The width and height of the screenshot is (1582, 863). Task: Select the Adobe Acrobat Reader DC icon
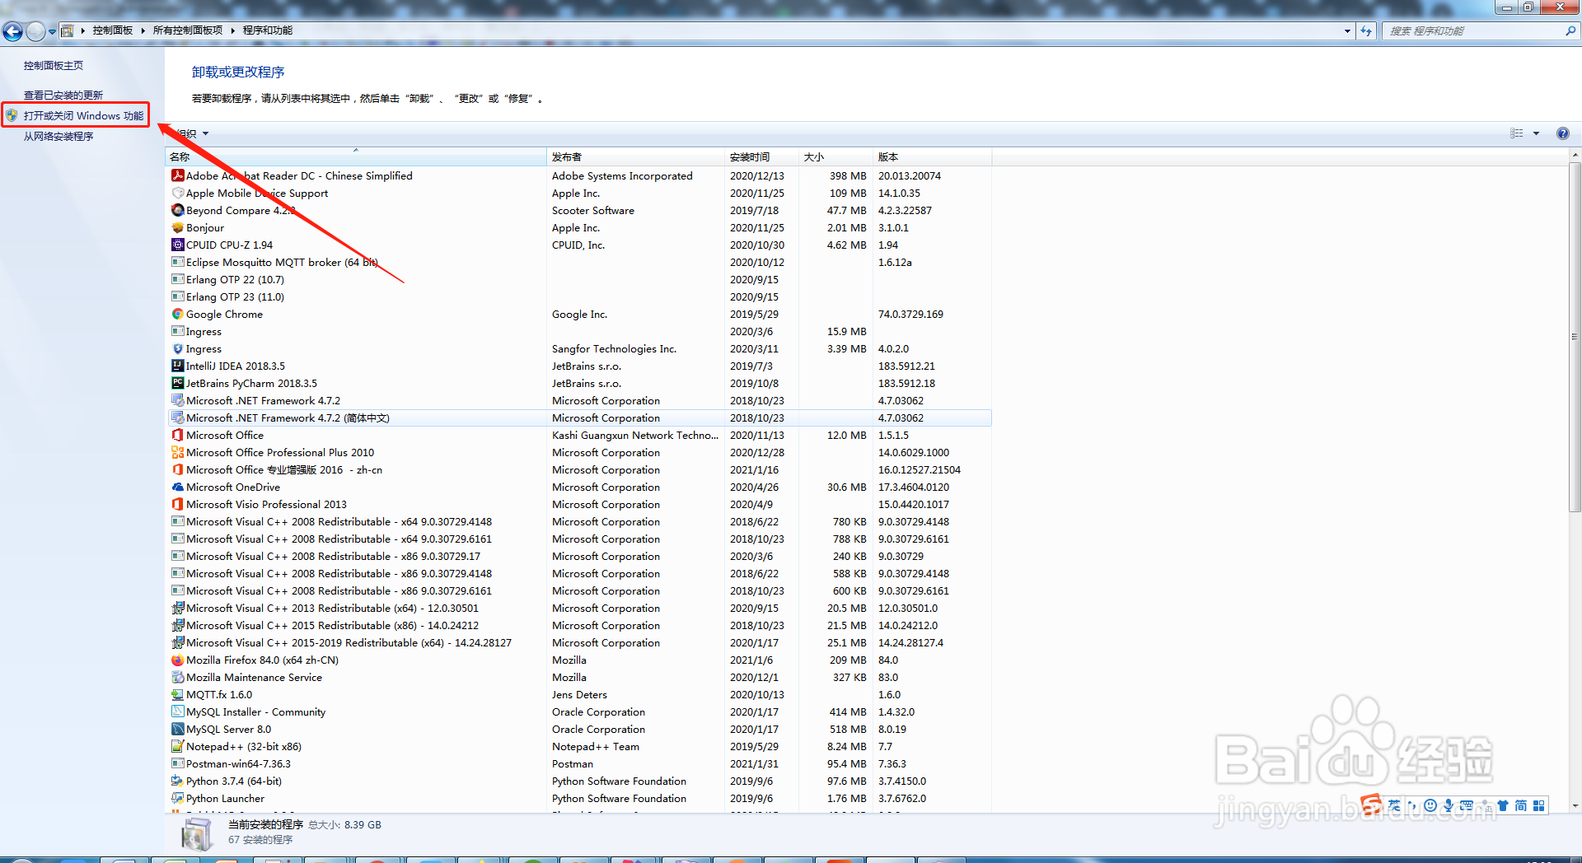click(177, 175)
